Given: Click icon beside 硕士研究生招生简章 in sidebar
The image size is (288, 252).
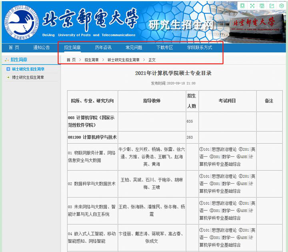Looking at the screenshot, I should 8,69.
